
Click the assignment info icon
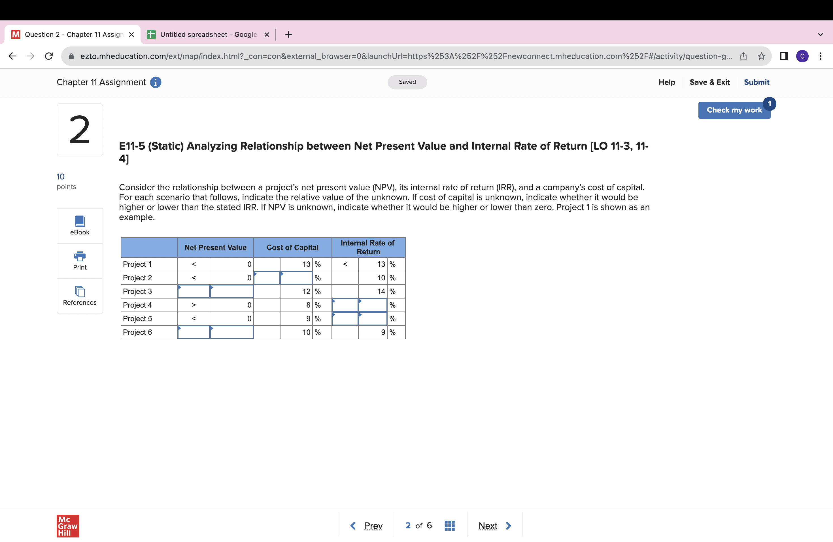(x=155, y=82)
